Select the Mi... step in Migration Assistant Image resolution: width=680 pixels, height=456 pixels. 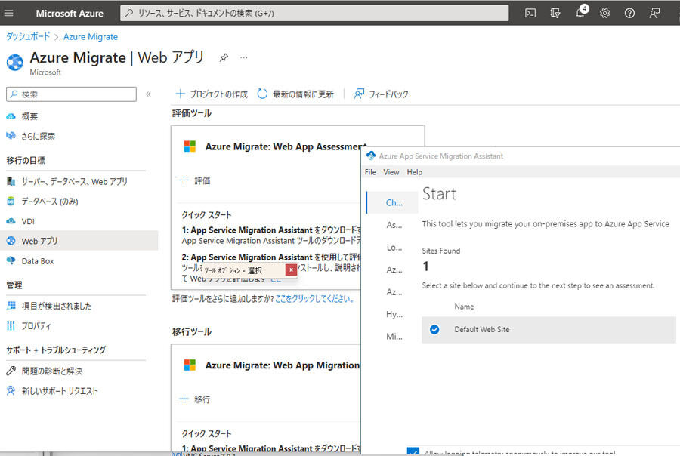[x=394, y=337]
